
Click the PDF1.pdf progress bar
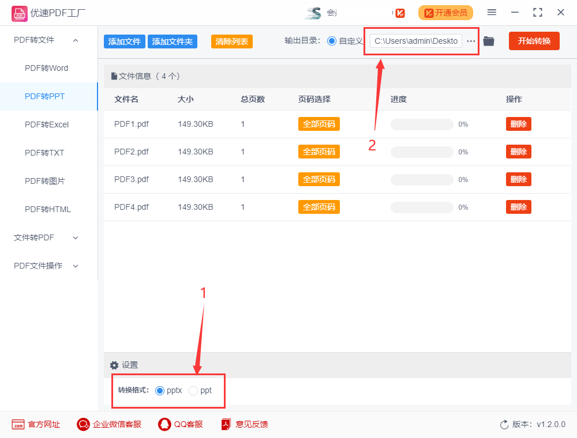(x=422, y=124)
